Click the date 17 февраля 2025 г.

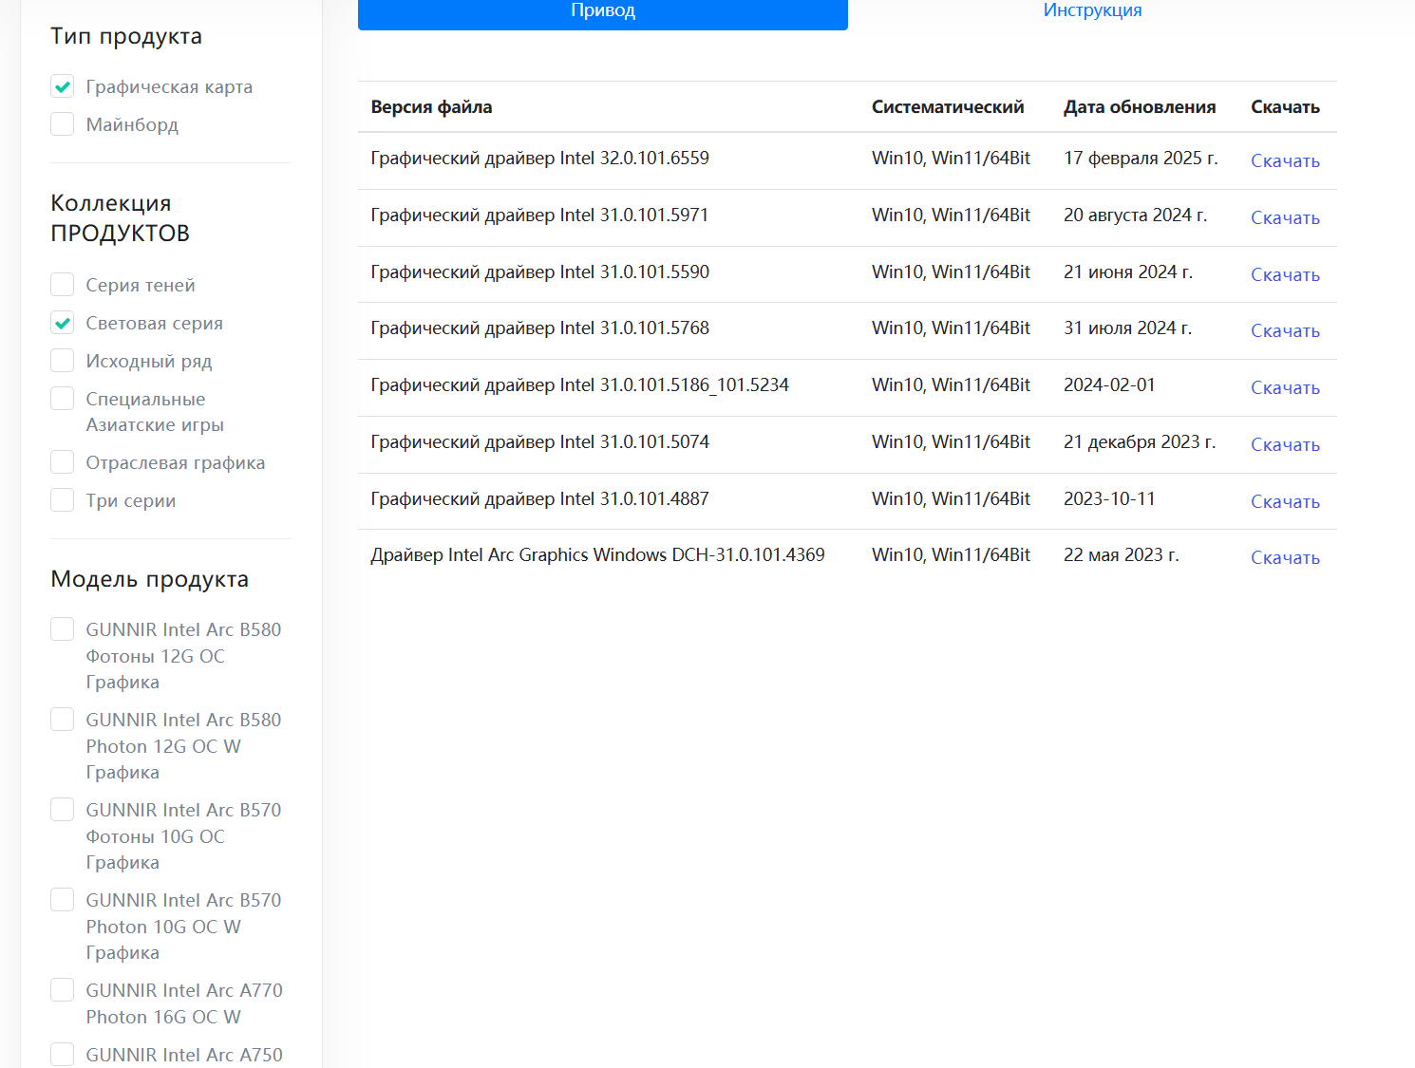[1141, 159]
